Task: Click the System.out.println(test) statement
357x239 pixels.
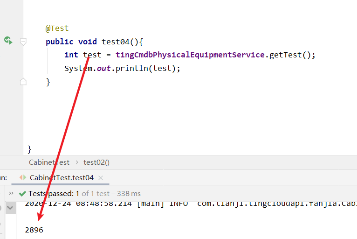Action: (x=122, y=69)
